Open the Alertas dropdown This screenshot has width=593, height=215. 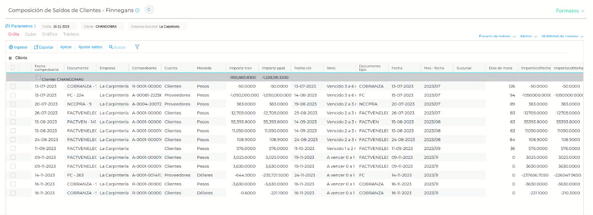pyautogui.click(x=528, y=36)
